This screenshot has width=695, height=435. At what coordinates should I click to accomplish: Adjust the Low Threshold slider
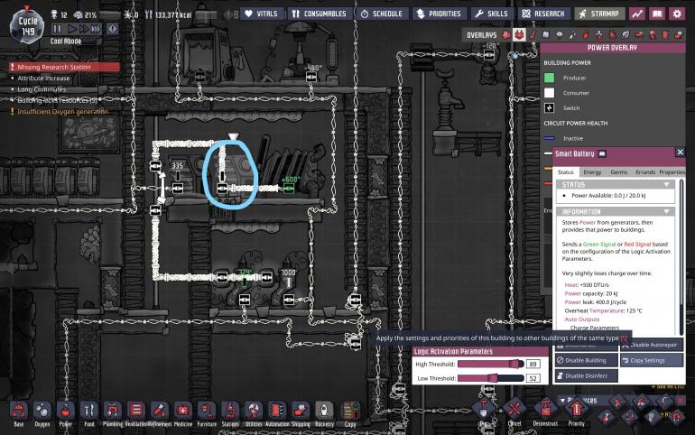coord(491,378)
